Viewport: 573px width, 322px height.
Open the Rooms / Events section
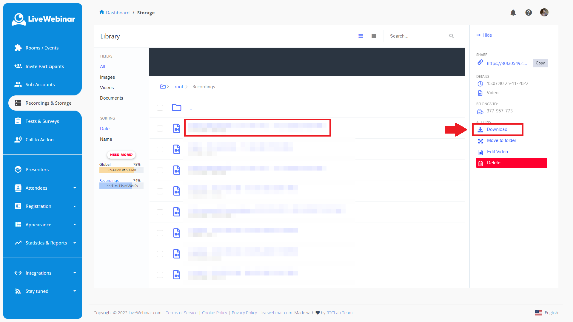[x=42, y=48]
